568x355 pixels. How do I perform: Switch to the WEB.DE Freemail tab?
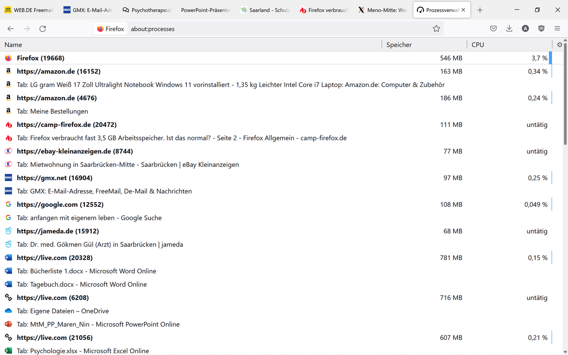click(x=29, y=10)
